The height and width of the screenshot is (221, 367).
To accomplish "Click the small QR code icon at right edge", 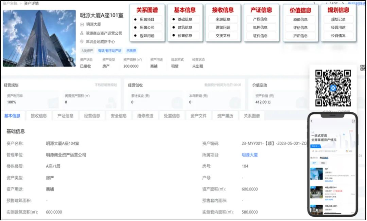I will (x=363, y=68).
